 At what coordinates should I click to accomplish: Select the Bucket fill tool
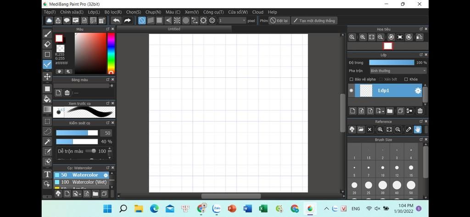coord(47,98)
